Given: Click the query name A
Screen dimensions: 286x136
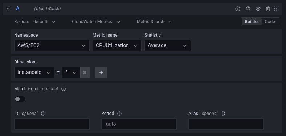Looking at the screenshot, I should click(x=18, y=9).
